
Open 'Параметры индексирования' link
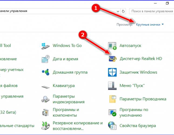[x=69, y=99]
